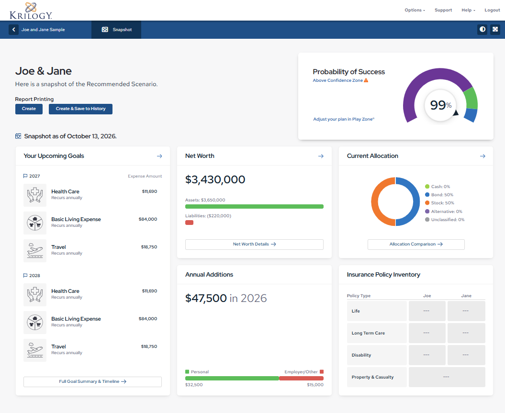Open the Support menu item
The width and height of the screenshot is (505, 413).
[443, 10]
